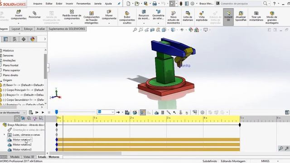Toggle the Filter Selected button
This screenshot has width=290, height=163.
(x=35, y=118)
